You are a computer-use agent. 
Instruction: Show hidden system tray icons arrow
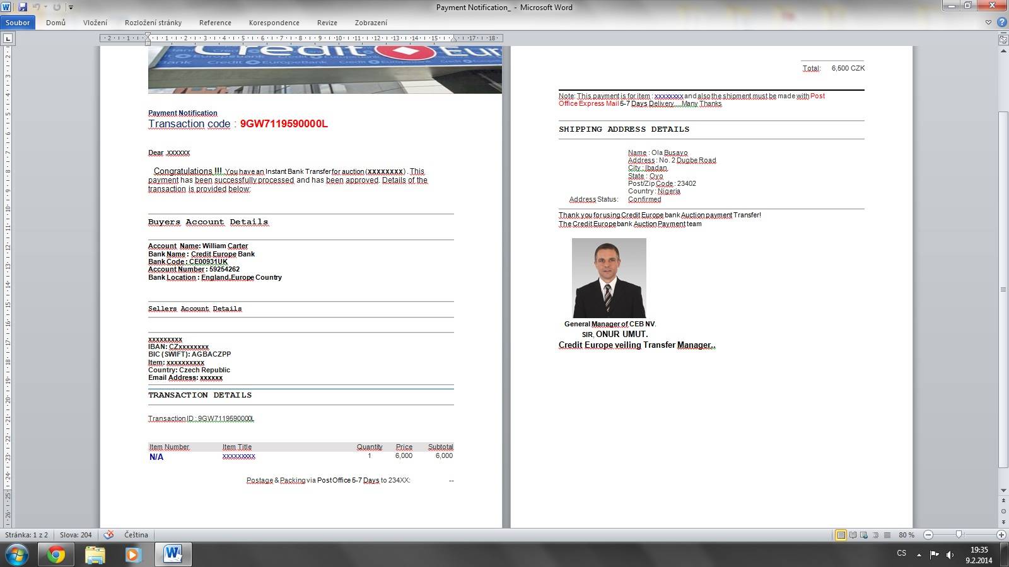click(x=919, y=554)
